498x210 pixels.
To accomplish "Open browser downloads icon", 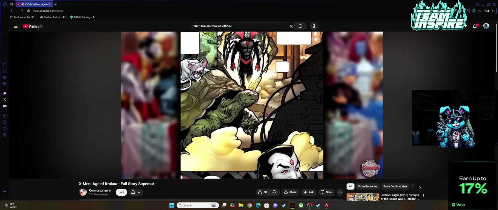I will [479, 11].
